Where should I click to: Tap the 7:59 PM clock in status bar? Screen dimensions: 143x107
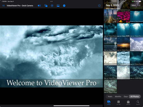point(4,2)
